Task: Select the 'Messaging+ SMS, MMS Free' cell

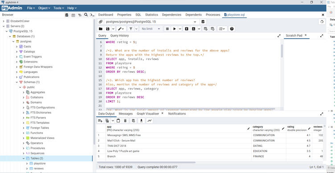Action: coord(179,135)
